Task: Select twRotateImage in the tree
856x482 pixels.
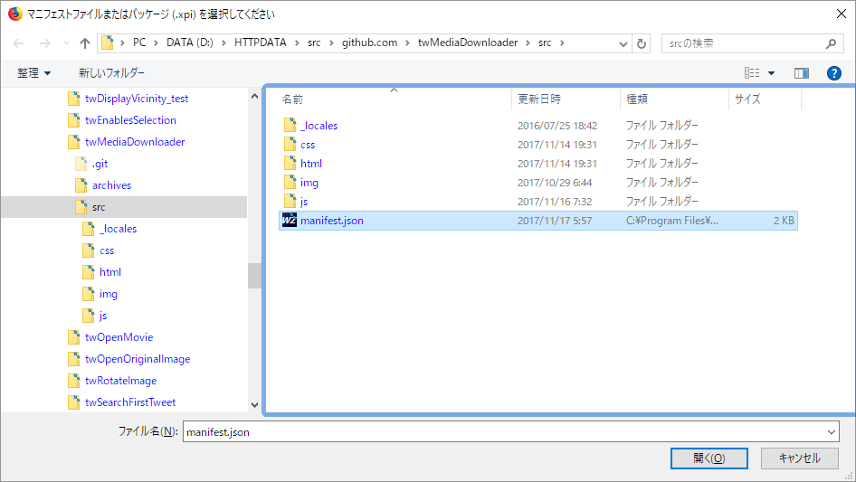Action: (120, 381)
